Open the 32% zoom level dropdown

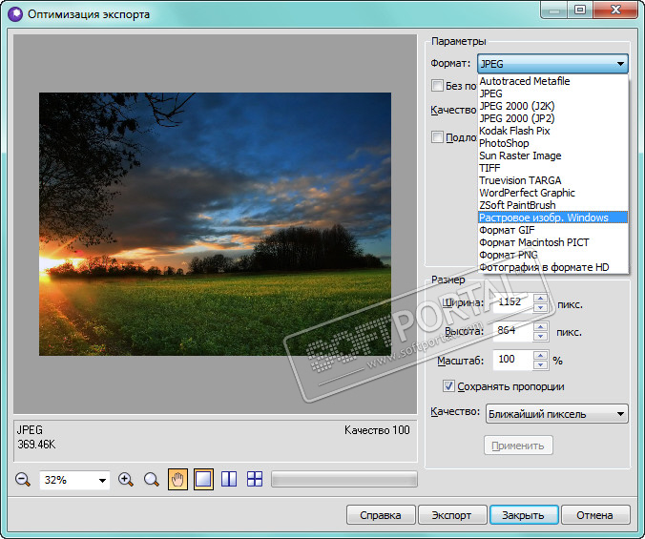pyautogui.click(x=102, y=480)
